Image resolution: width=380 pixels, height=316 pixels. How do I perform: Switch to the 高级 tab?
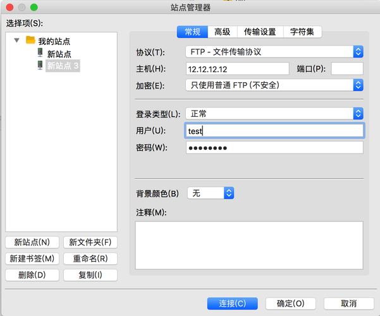tap(223, 32)
